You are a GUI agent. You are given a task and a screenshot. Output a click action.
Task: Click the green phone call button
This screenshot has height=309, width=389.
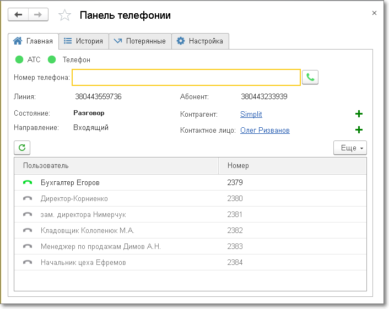311,78
